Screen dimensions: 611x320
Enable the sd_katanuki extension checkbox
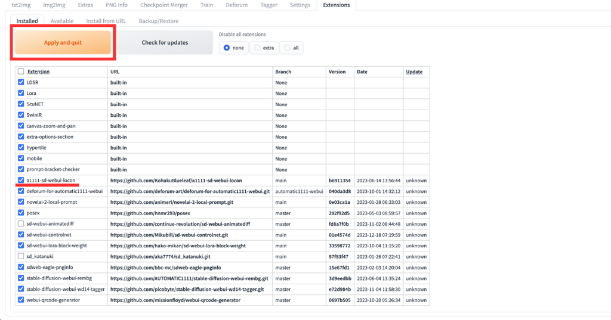click(21, 256)
